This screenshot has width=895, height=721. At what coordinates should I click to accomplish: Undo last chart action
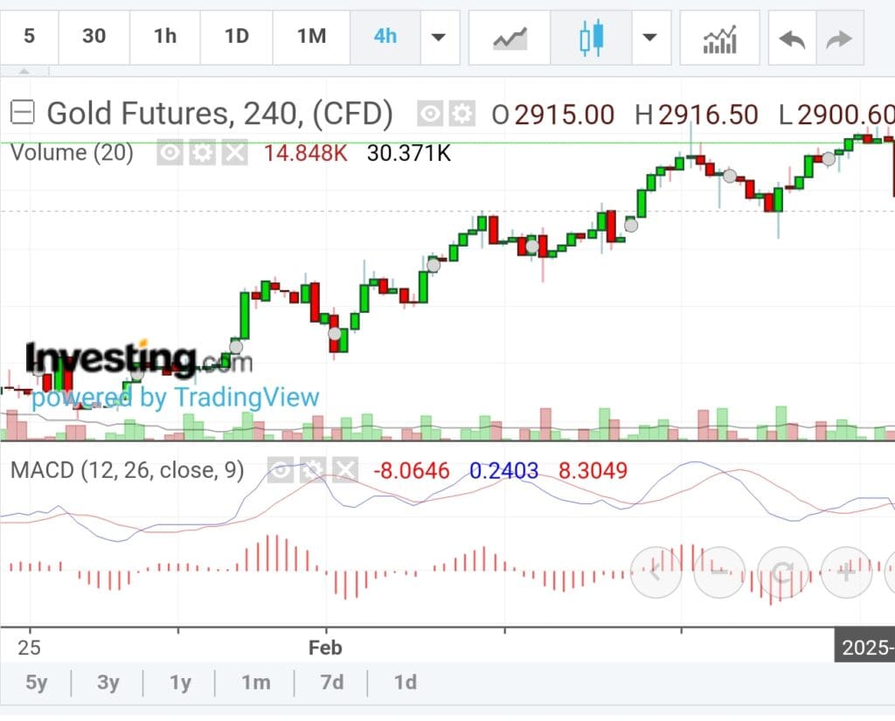coord(793,38)
